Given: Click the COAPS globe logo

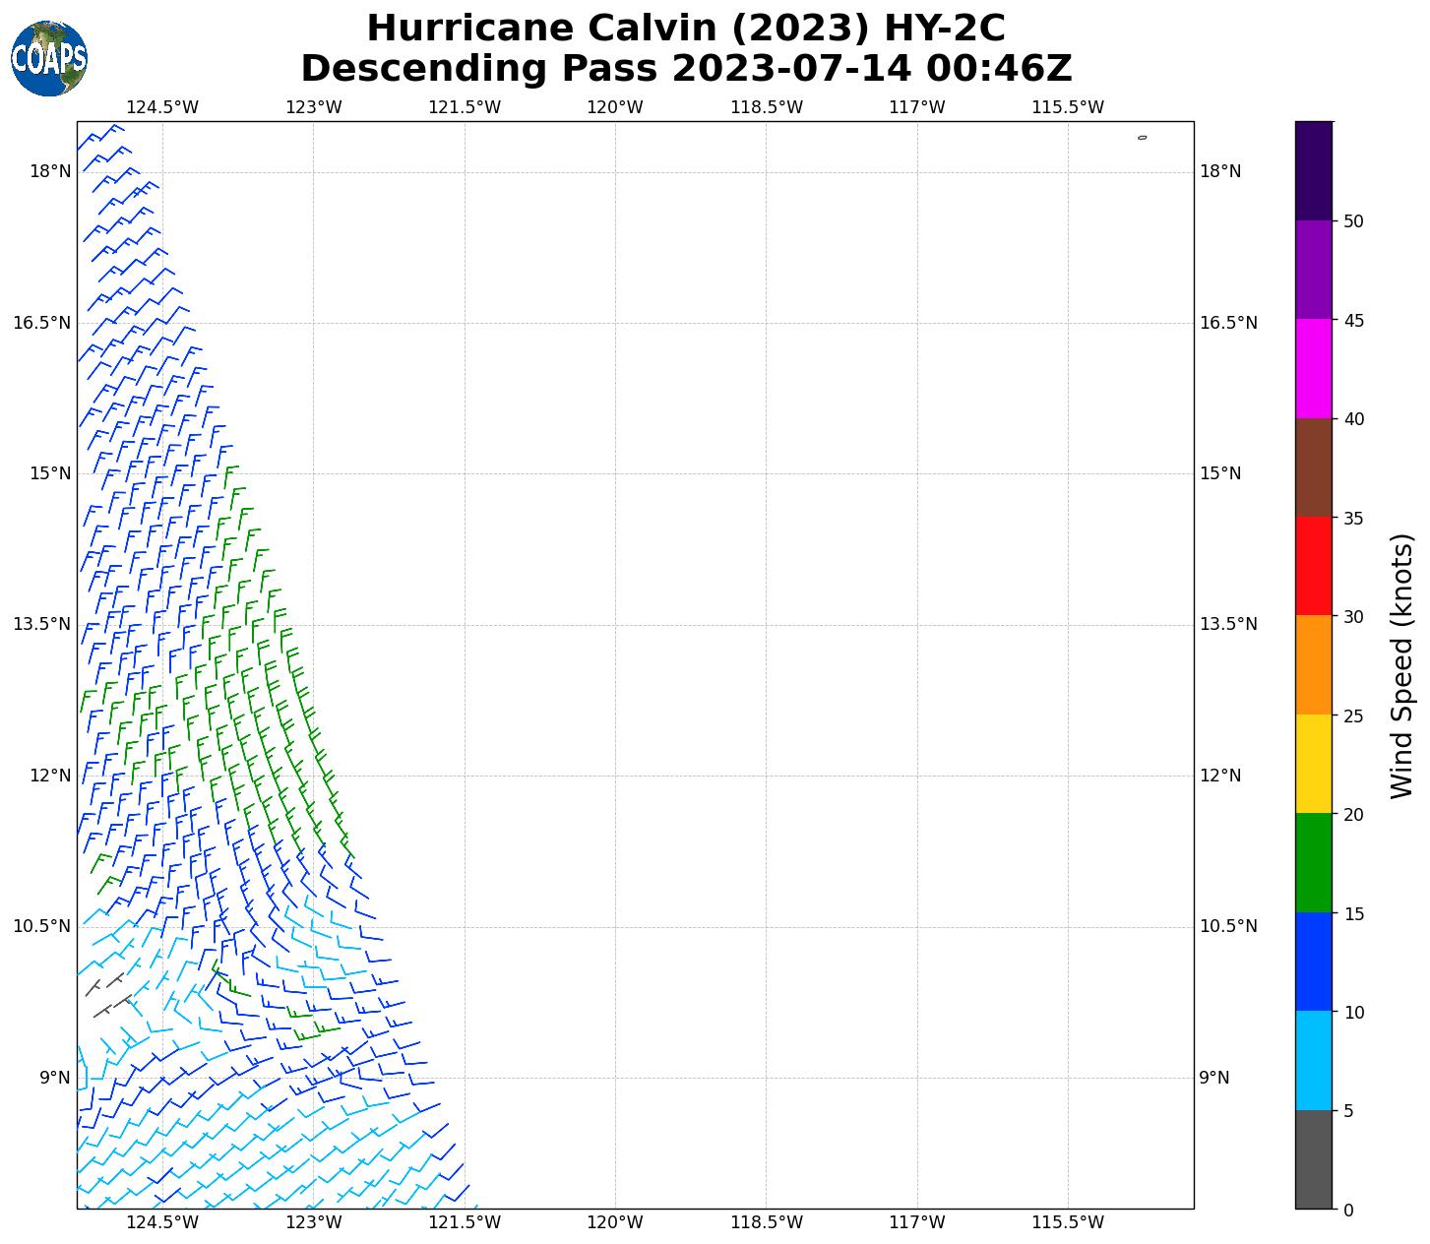Looking at the screenshot, I should (49, 58).
